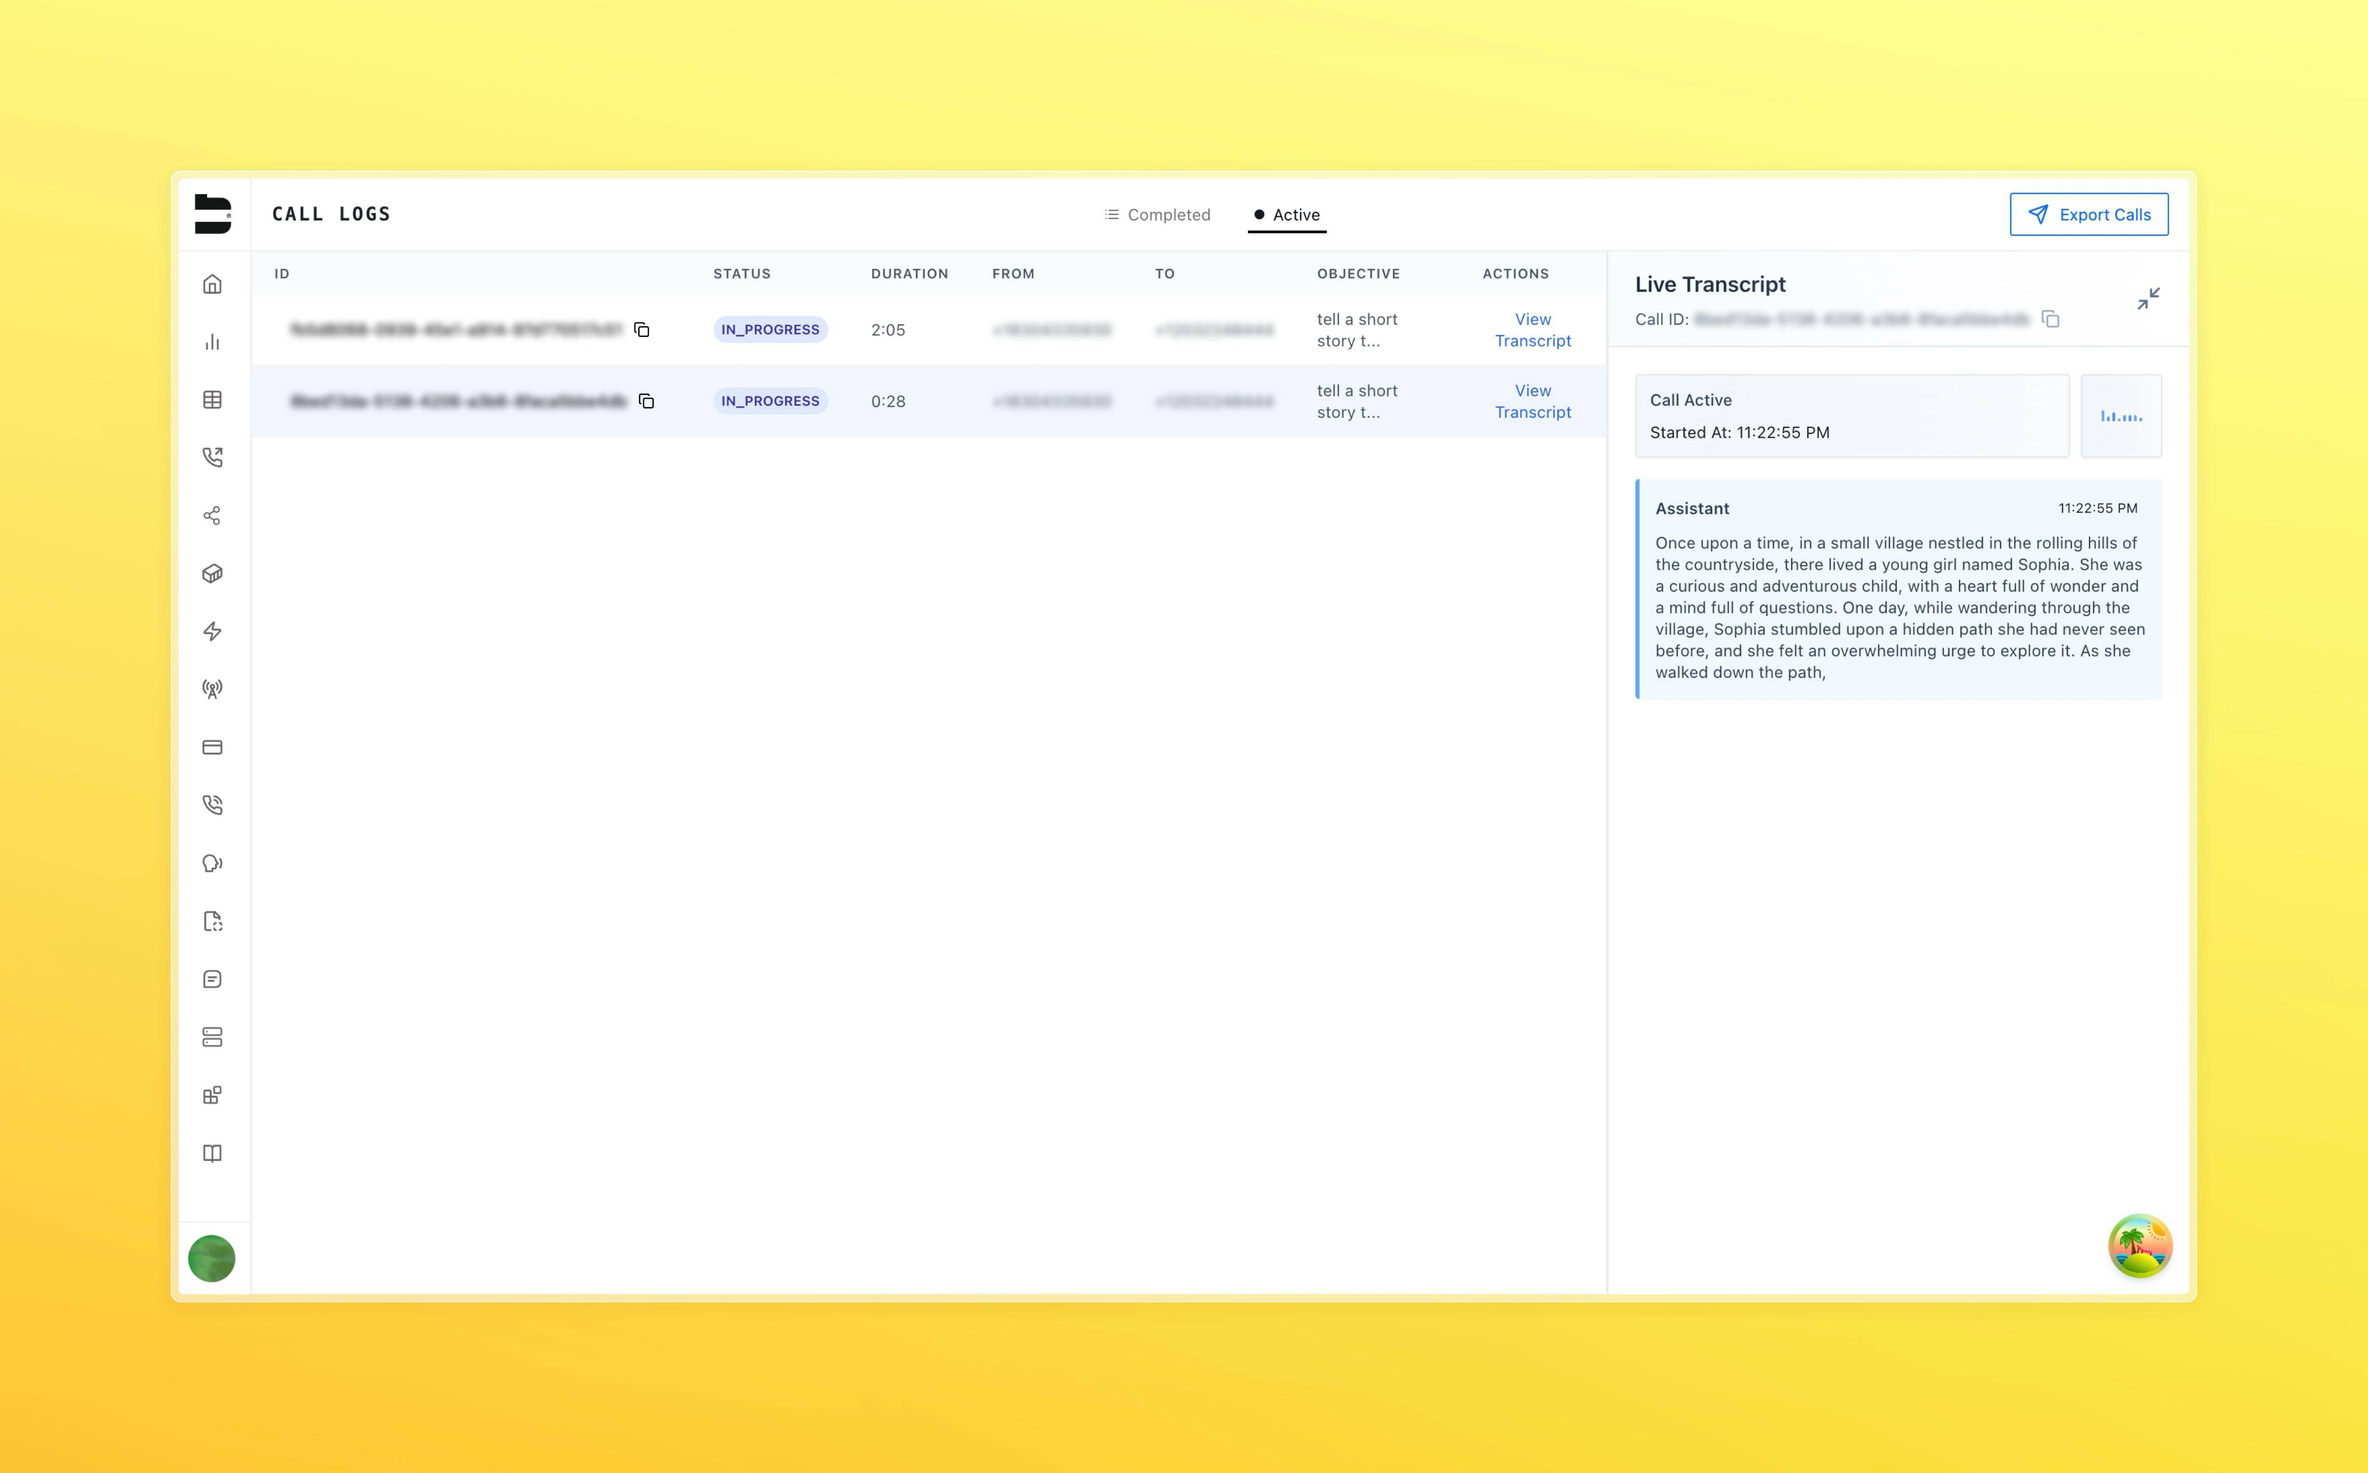Click the TO column header
The height and width of the screenshot is (1473, 2368).
point(1164,274)
